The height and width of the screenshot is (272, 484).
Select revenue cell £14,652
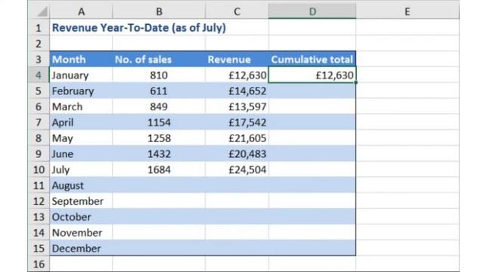(x=237, y=91)
